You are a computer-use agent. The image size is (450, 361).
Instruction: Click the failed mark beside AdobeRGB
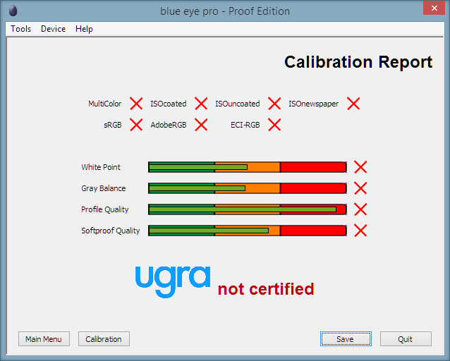point(201,125)
